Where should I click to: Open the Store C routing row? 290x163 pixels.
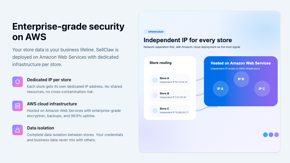pyautogui.click(x=170, y=111)
